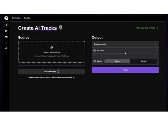Click the upload icon above Select Audio File
This screenshot has width=168, height=126.
[51, 47]
